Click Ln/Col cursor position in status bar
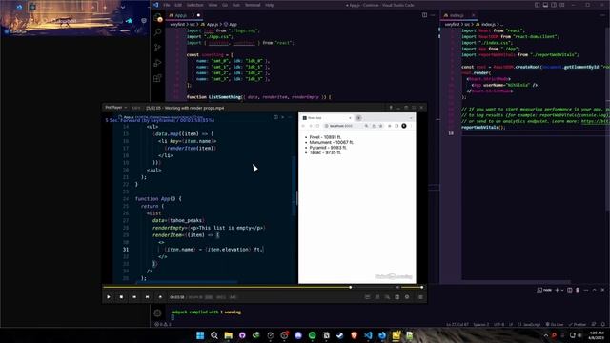The height and width of the screenshot is (343, 610). (457, 324)
